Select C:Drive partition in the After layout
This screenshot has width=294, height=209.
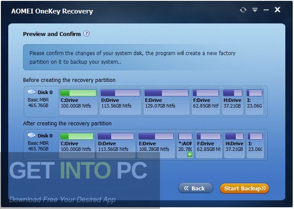[x=77, y=145]
